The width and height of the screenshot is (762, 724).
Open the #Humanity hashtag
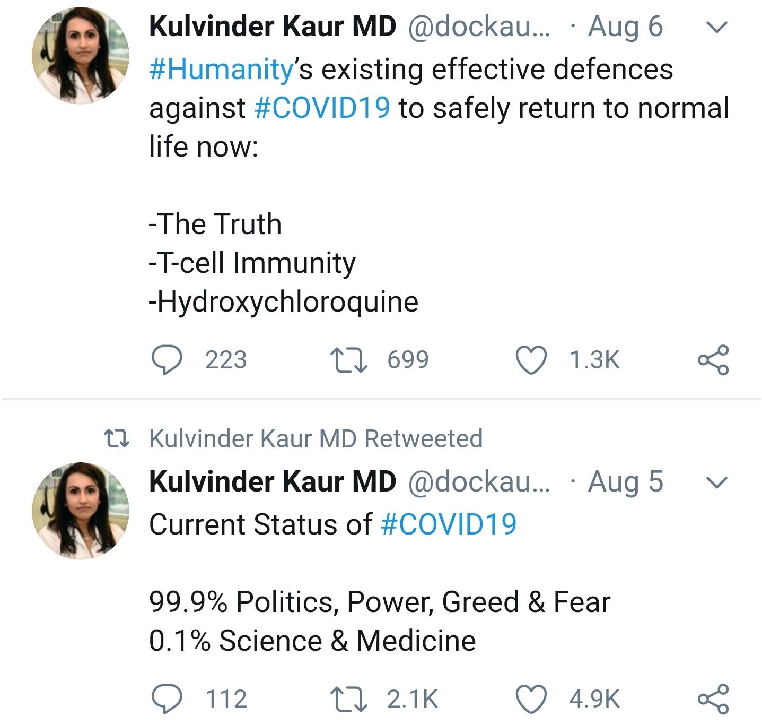(221, 70)
